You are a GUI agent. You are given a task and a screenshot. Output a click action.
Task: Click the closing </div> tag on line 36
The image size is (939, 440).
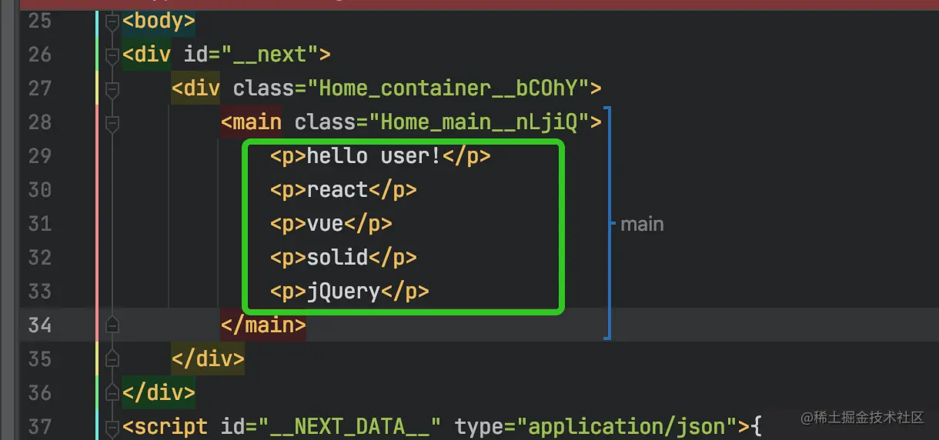159,393
